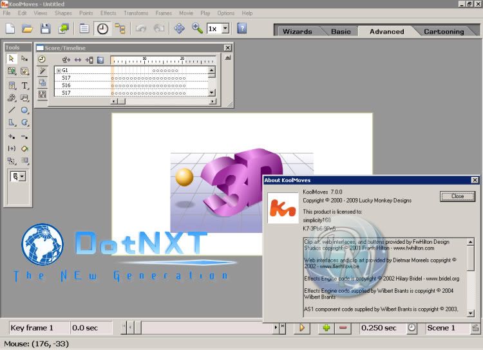Screen dimensions: 483x350
Task: Click the zoom magnifier tool
Action: coord(197,28)
